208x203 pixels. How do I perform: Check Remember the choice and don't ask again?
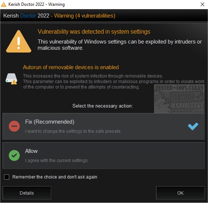[7, 177]
